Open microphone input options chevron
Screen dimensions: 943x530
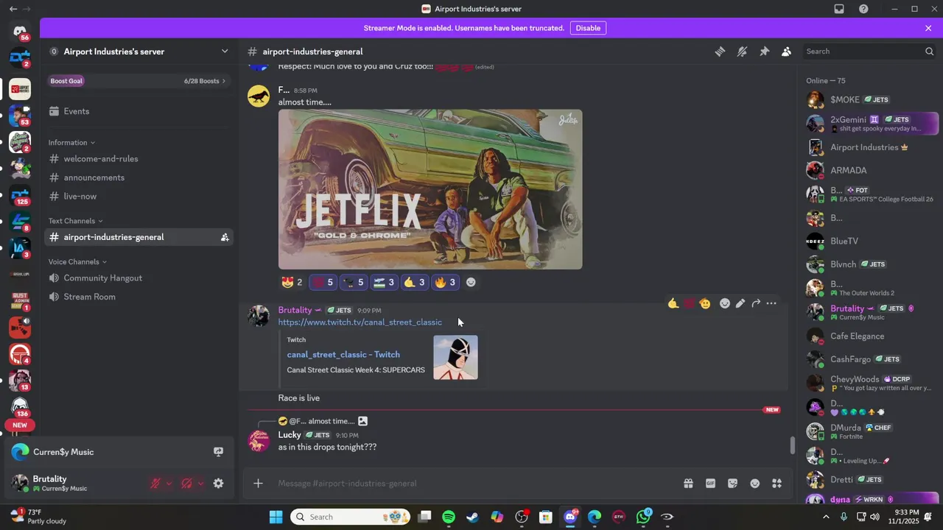pyautogui.click(x=169, y=484)
